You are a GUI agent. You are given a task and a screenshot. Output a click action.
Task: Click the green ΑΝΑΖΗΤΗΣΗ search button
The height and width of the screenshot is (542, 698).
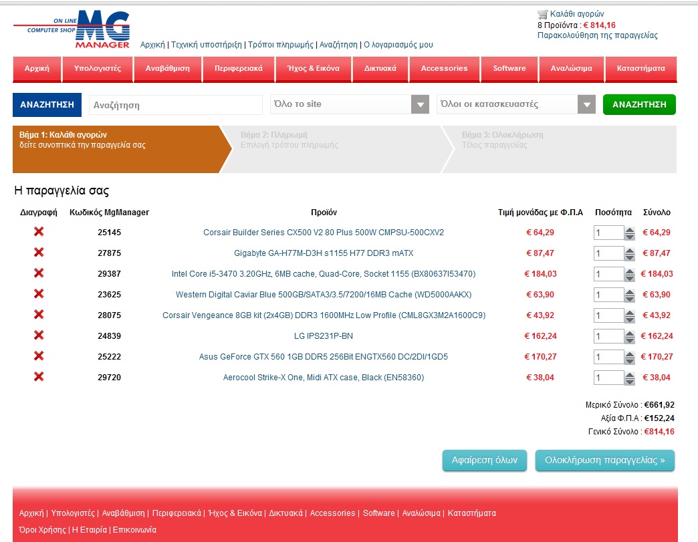click(x=639, y=104)
